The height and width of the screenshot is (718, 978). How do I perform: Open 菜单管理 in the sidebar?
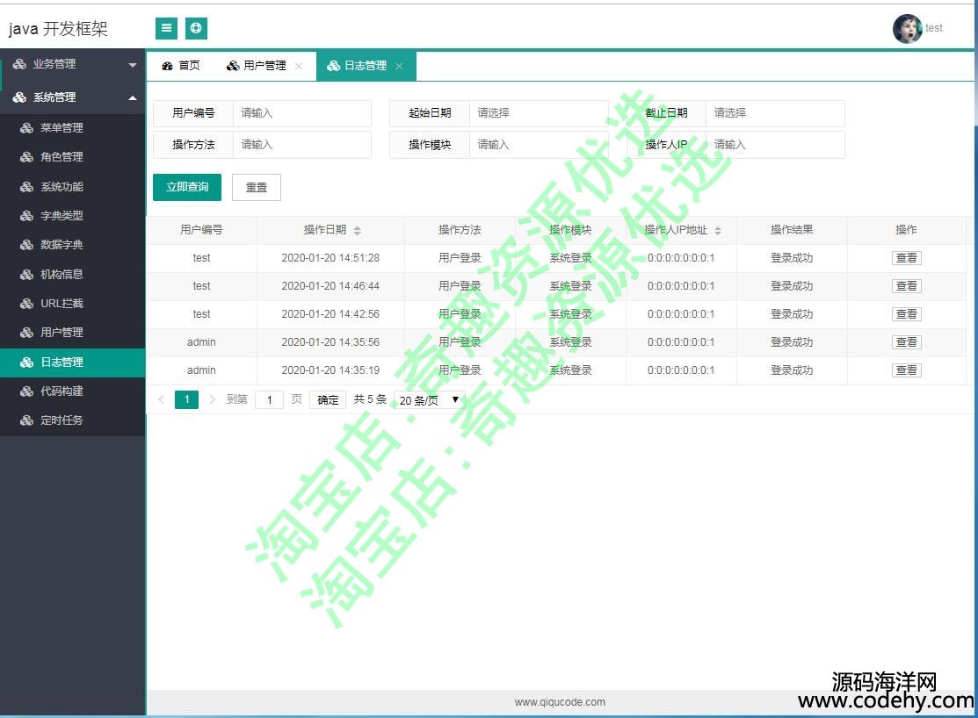(62, 128)
